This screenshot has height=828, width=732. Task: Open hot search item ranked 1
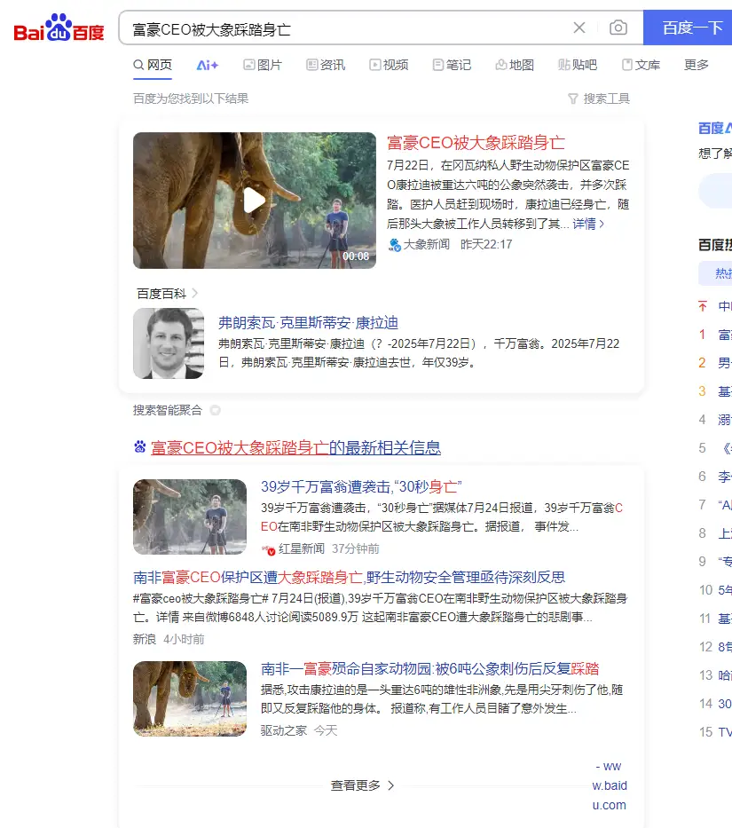[715, 335]
